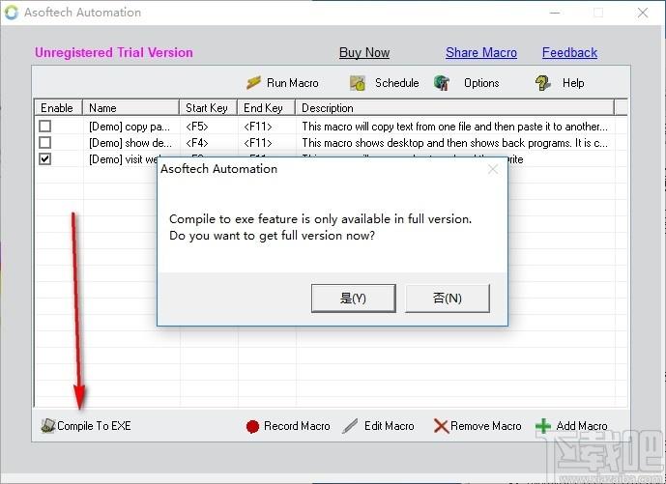Click the 否(N) button in the dialog

(448, 299)
